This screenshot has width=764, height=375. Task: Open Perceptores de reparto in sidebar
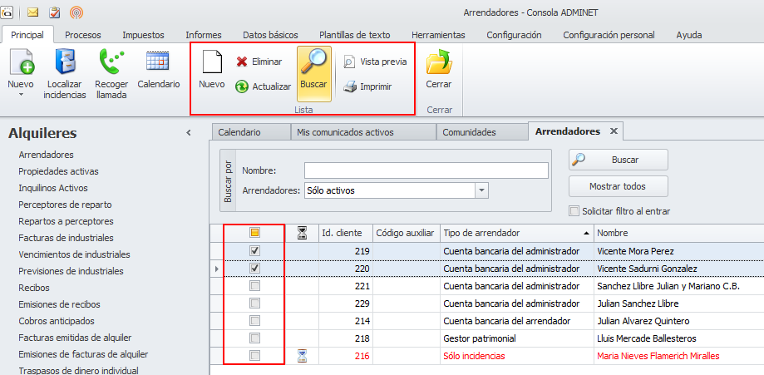pyautogui.click(x=65, y=205)
